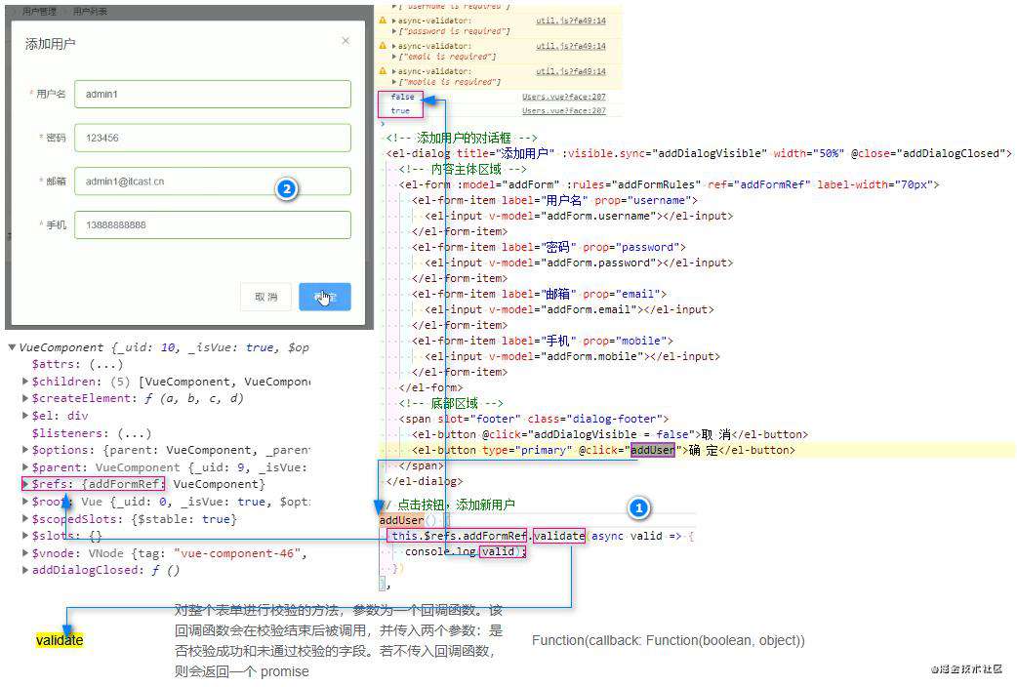1017x687 pixels.
Task: Expand the $createElement property
Action: (25, 398)
